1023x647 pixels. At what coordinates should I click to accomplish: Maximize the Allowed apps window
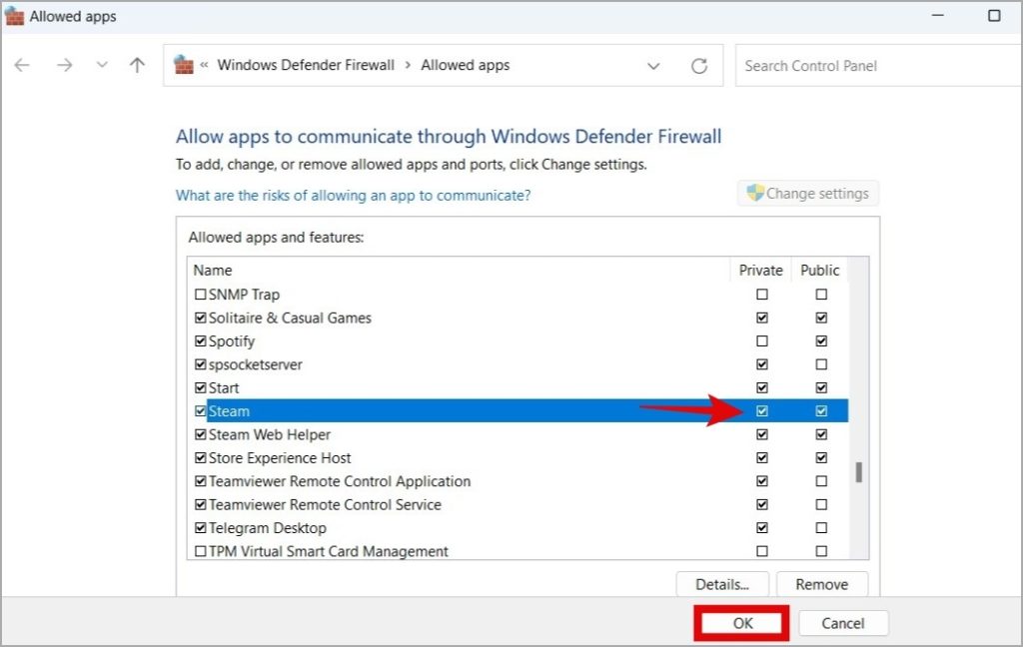tap(994, 16)
